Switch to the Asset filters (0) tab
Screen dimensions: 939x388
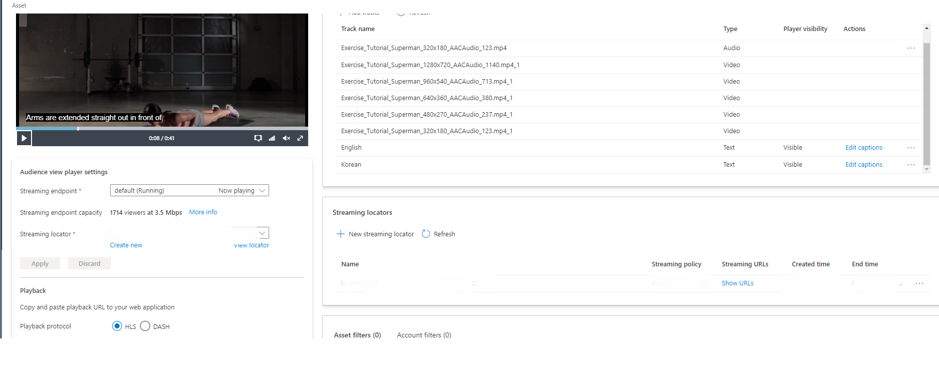[357, 335]
